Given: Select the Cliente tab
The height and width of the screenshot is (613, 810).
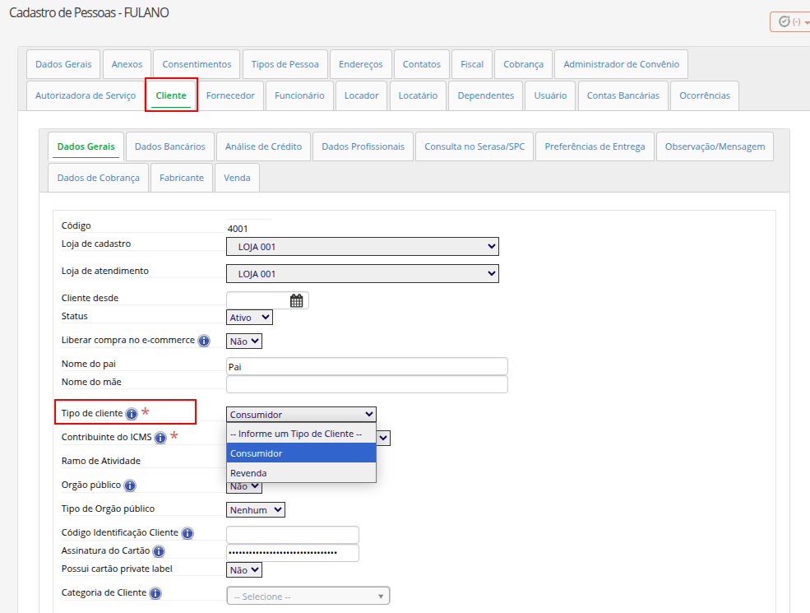Looking at the screenshot, I should (171, 95).
